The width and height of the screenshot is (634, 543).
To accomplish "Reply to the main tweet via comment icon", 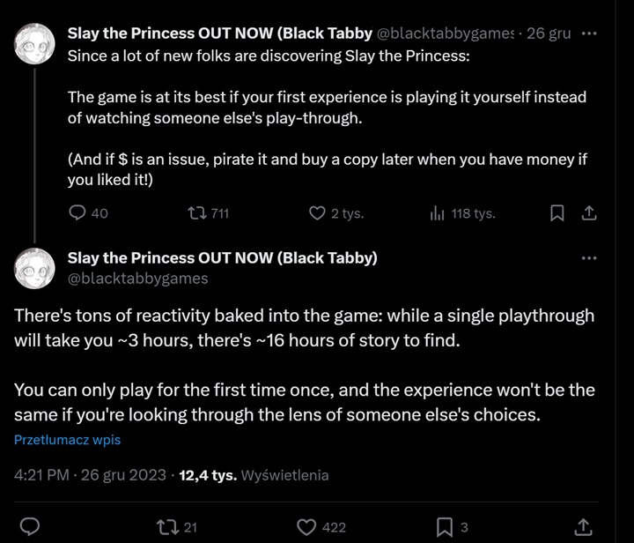I will click(30, 526).
